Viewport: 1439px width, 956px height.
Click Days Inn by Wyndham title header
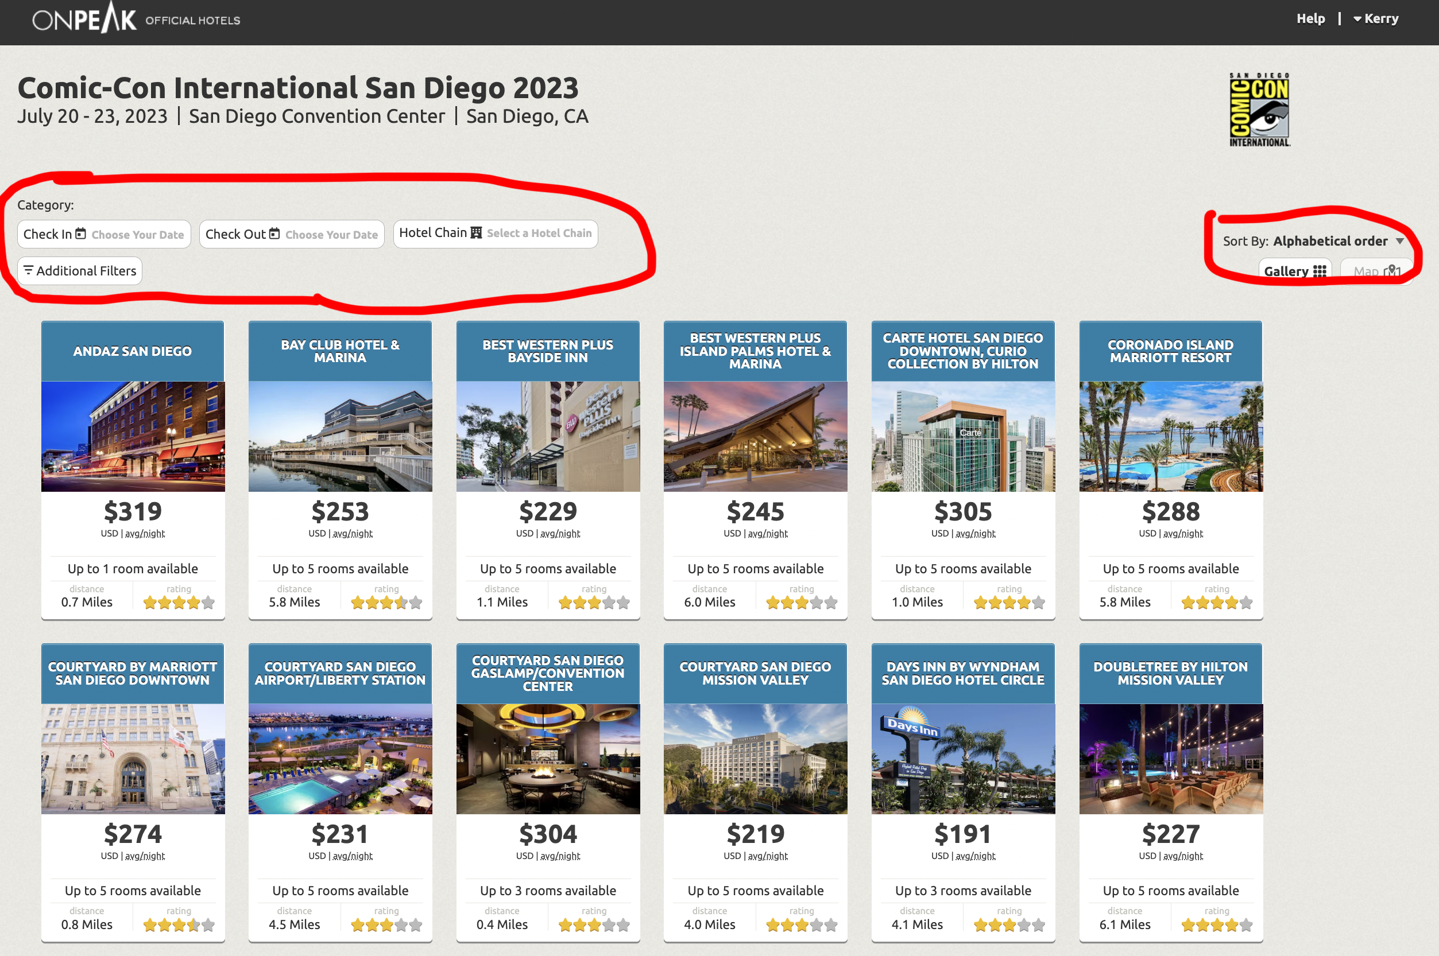[963, 674]
